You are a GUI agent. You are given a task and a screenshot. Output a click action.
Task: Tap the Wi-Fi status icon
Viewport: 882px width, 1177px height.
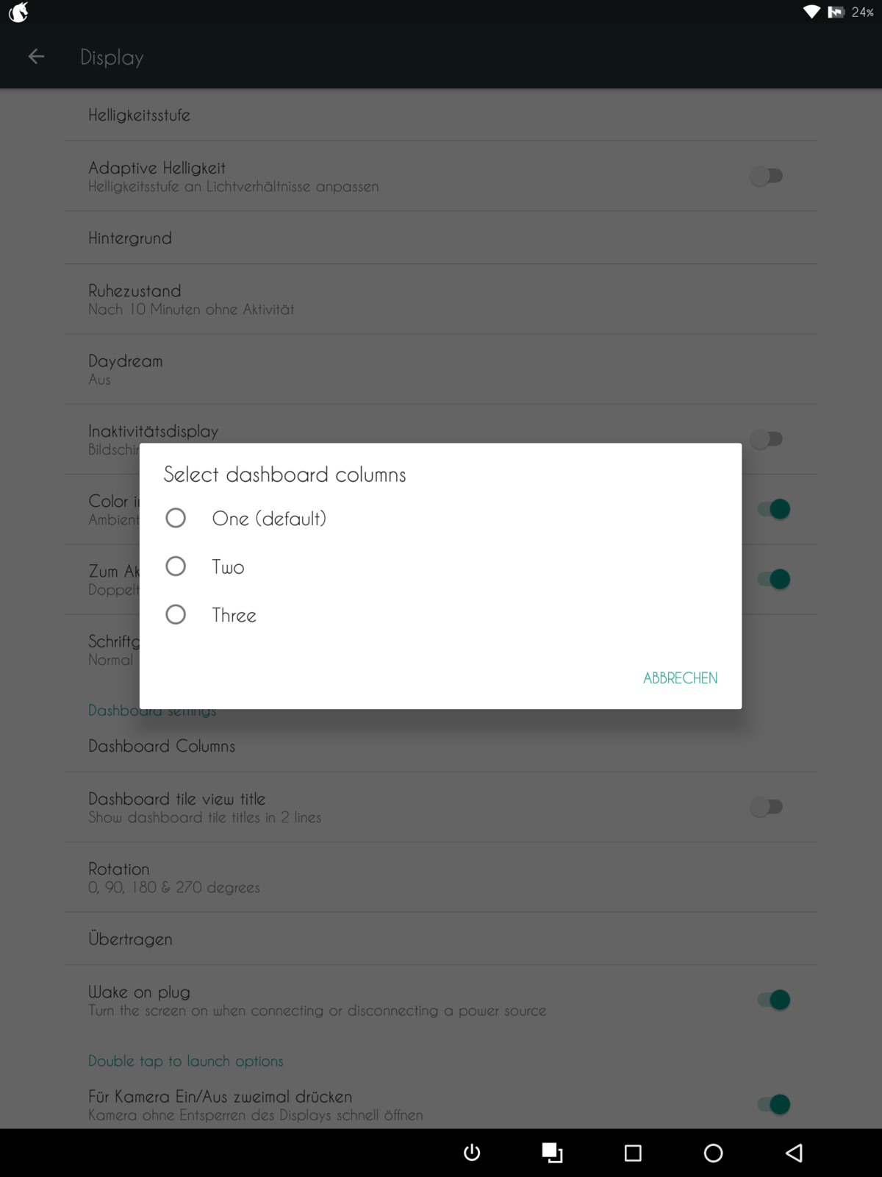[x=811, y=12]
